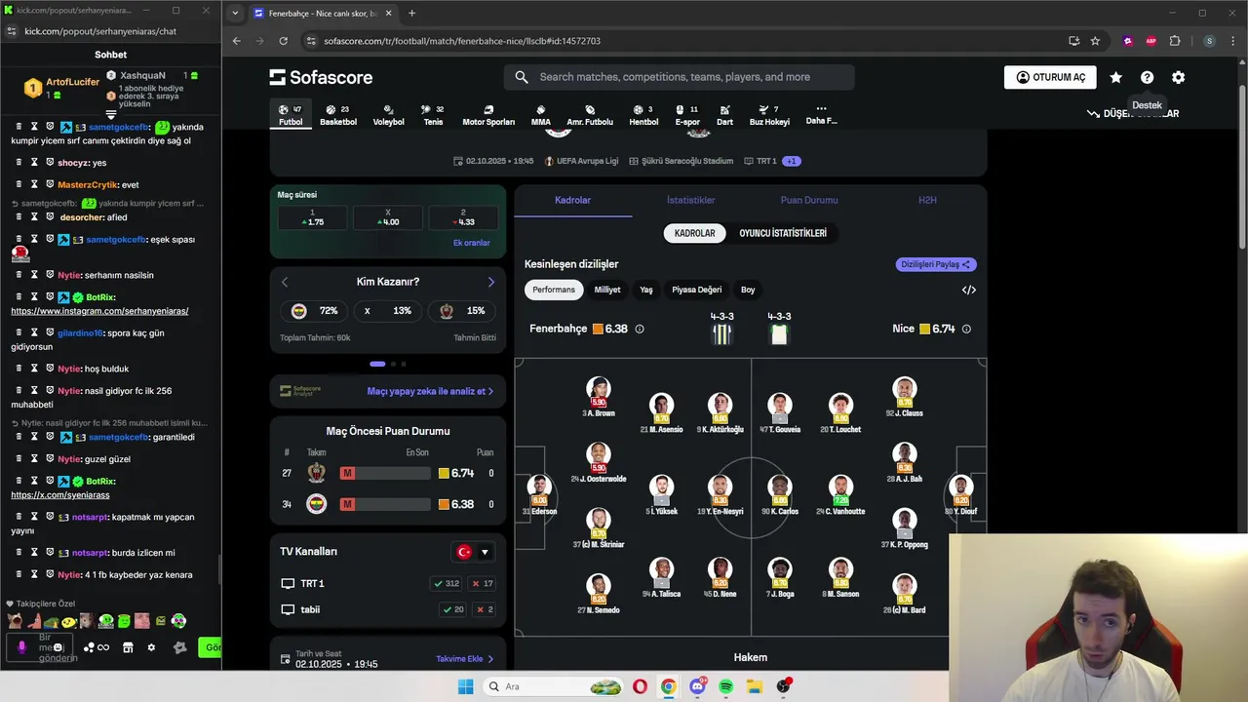Screen dimensions: 1248x702
Task: Open the Ek oranlar link
Action: (x=471, y=243)
